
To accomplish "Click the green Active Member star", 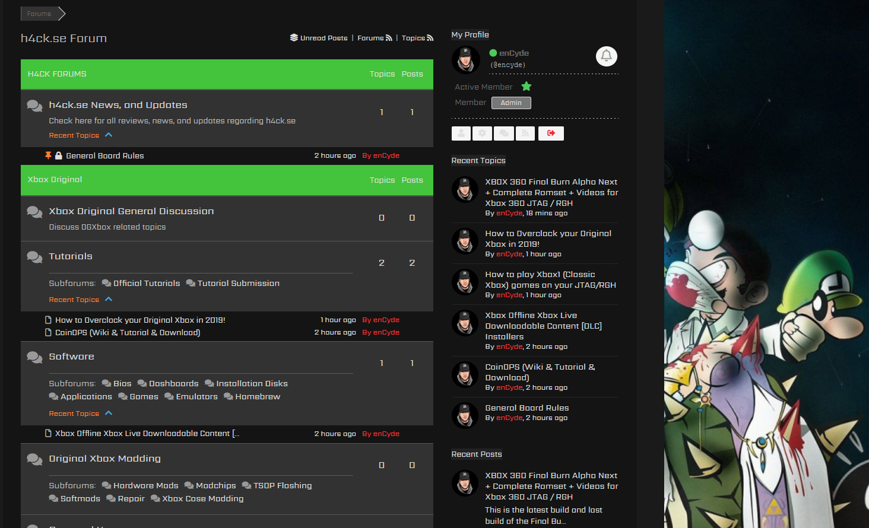I will 527,87.
